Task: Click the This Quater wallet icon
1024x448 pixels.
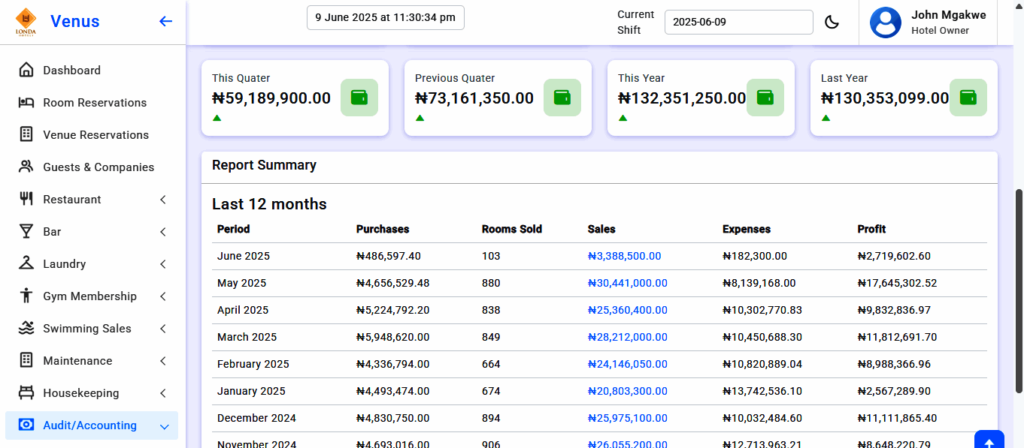Action: coord(359,98)
